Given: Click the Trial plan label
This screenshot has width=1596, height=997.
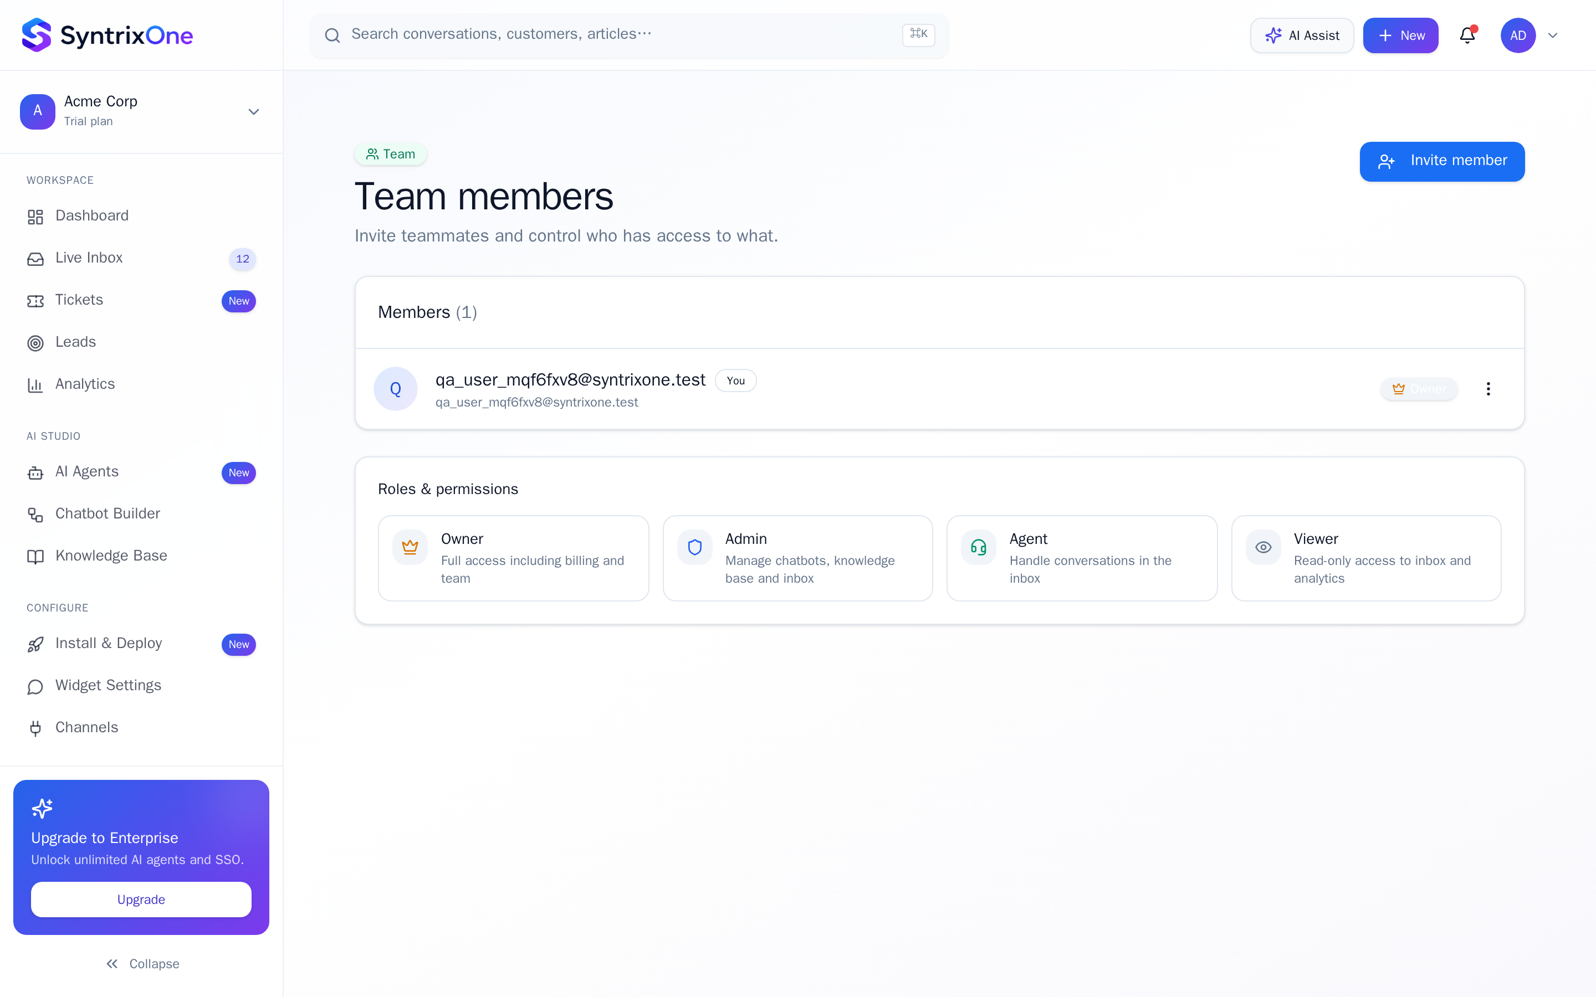Looking at the screenshot, I should click(x=88, y=121).
